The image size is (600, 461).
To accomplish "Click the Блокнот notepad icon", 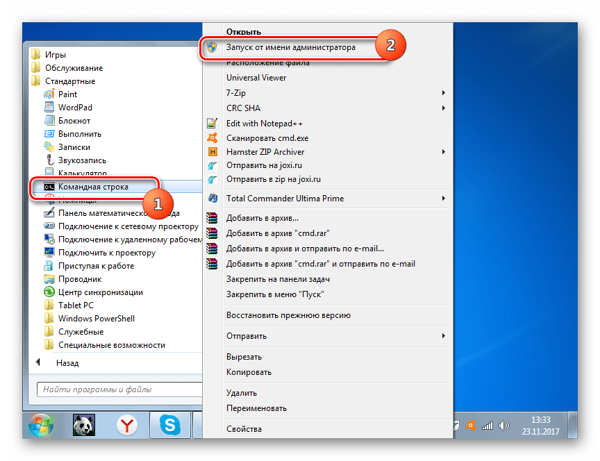I will tap(49, 121).
